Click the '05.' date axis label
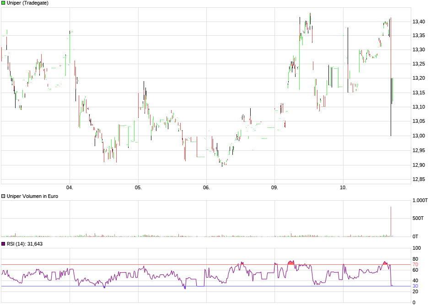This screenshot has height=307, width=430. pyautogui.click(x=138, y=187)
